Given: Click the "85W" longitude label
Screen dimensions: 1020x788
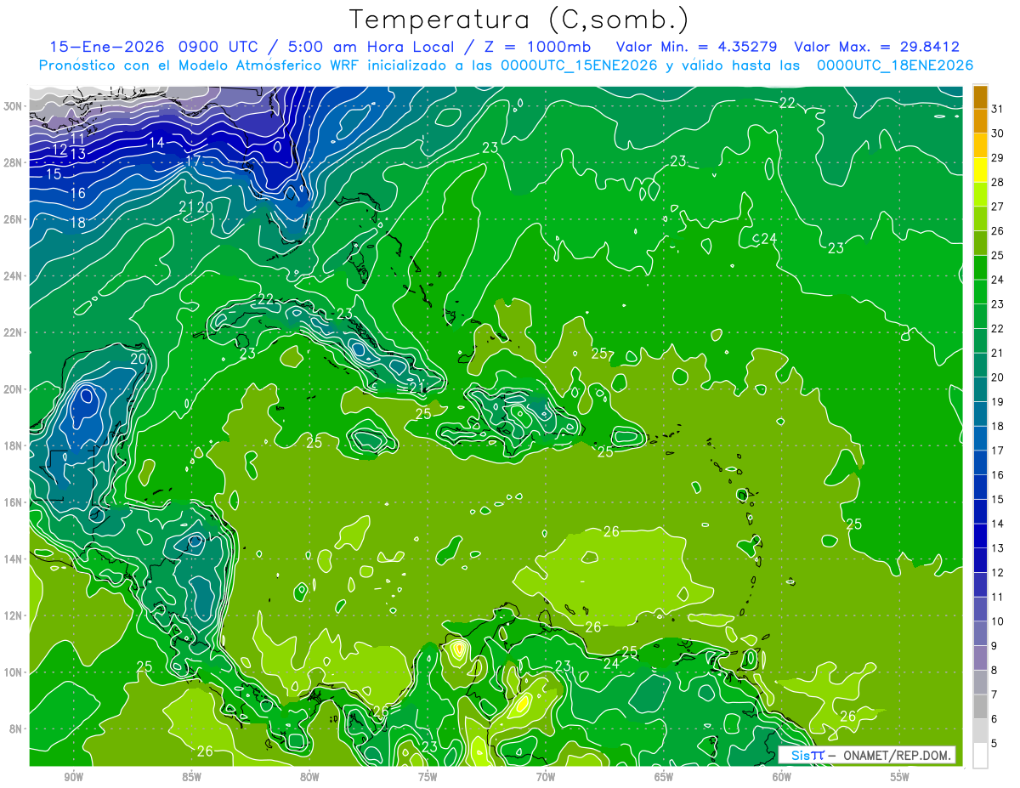Looking at the screenshot, I should coord(191,777).
